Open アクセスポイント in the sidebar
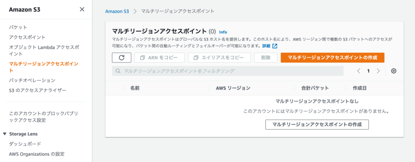The image size is (415, 162). (x=27, y=37)
